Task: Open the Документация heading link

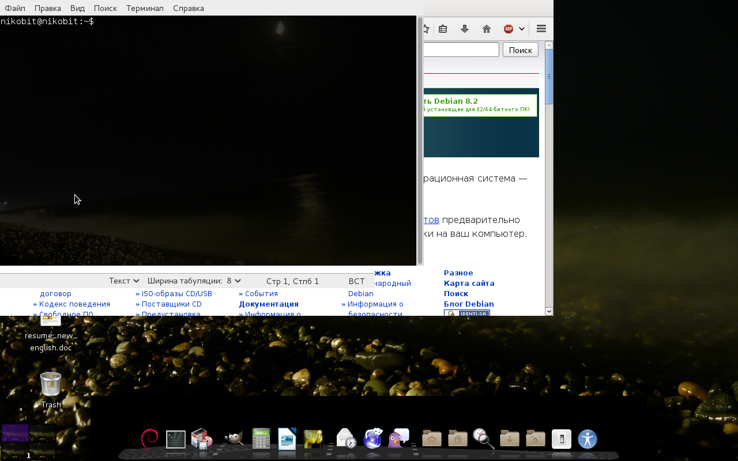Action: click(x=269, y=304)
